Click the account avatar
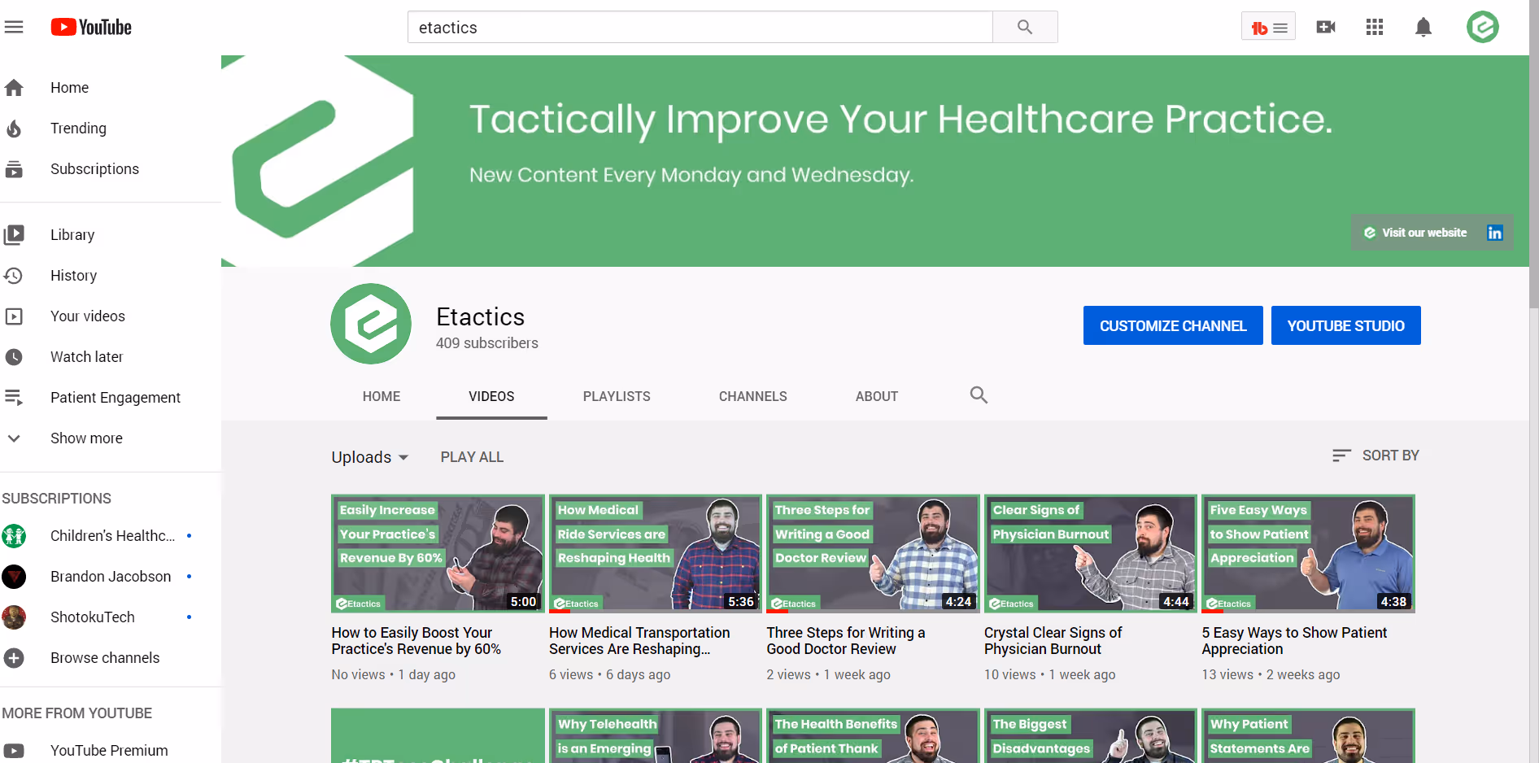The image size is (1539, 763). click(1482, 27)
